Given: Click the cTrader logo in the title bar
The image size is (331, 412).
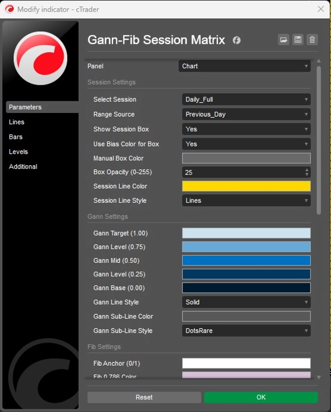Looking at the screenshot, I should coord(9,9).
